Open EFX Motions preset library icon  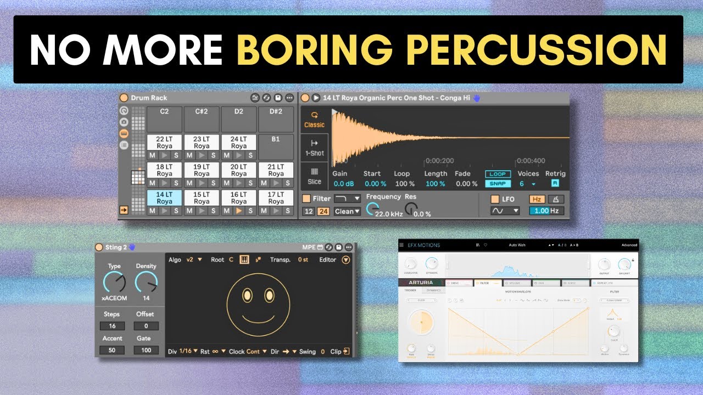click(x=477, y=245)
